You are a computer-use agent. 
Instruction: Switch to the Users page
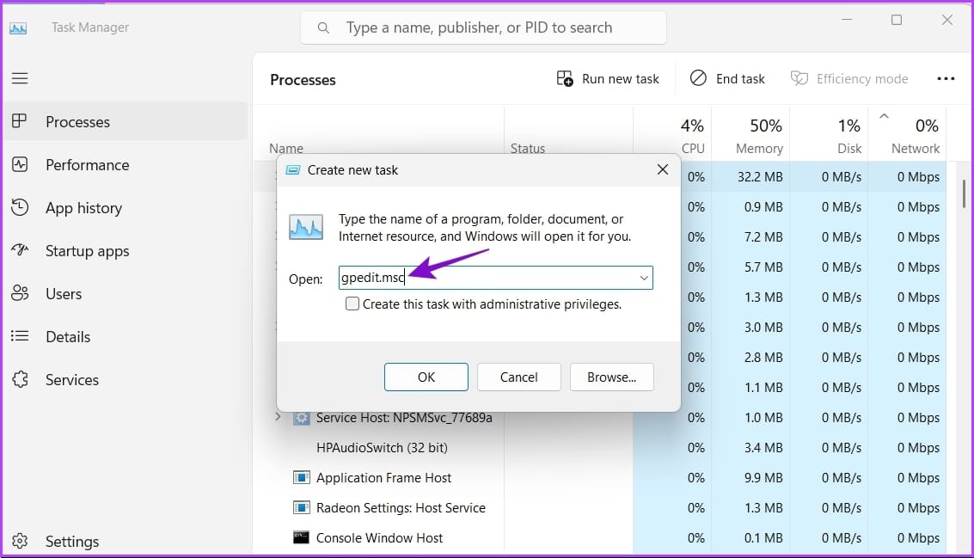(126, 294)
